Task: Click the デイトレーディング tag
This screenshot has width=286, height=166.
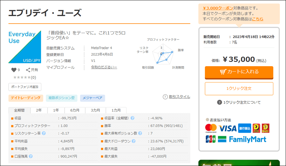Action: click(x=26, y=98)
